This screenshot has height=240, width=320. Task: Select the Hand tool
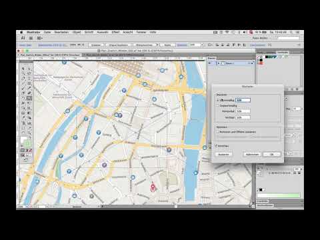click(x=23, y=133)
